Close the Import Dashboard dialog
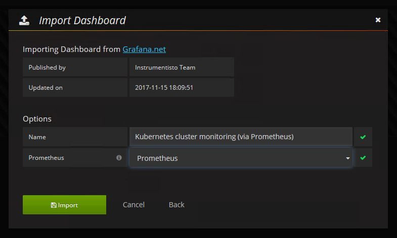The height and width of the screenshot is (238, 397). click(378, 20)
